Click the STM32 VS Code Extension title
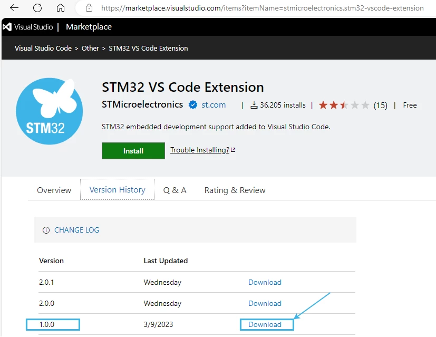 (183, 88)
